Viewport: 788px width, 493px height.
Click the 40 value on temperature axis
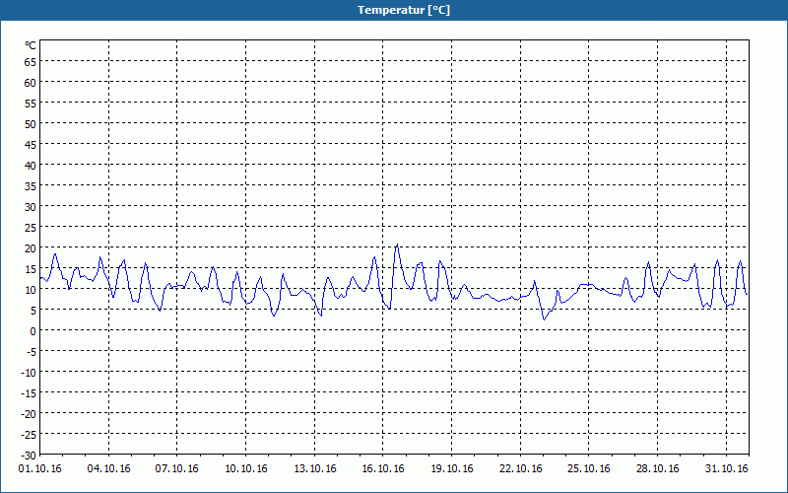click(31, 165)
